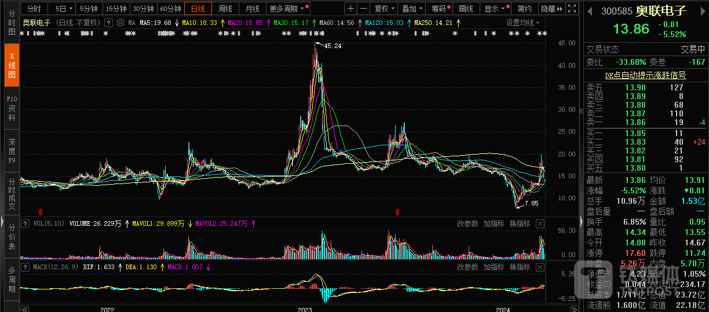Click the zoom in plus icon
This screenshot has width=709, height=312.
(350, 9)
